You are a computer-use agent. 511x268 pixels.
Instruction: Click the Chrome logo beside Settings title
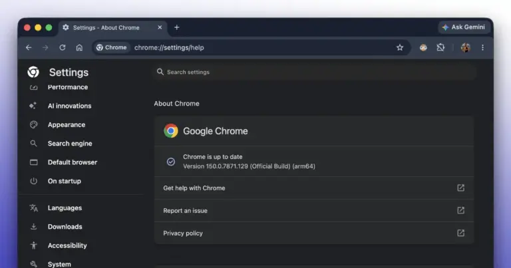(33, 72)
